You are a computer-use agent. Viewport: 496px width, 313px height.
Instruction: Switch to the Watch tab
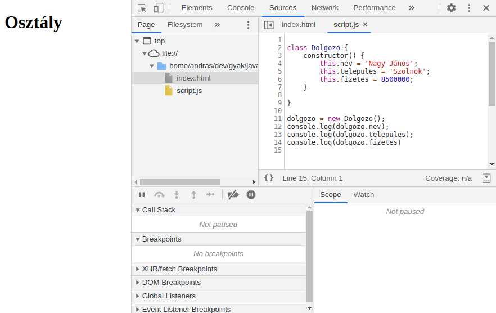pyautogui.click(x=363, y=195)
